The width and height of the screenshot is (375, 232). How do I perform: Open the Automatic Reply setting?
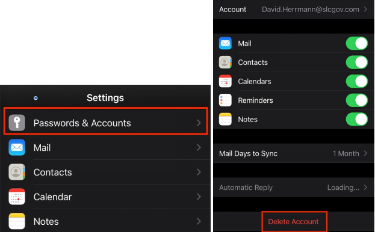[294, 188]
